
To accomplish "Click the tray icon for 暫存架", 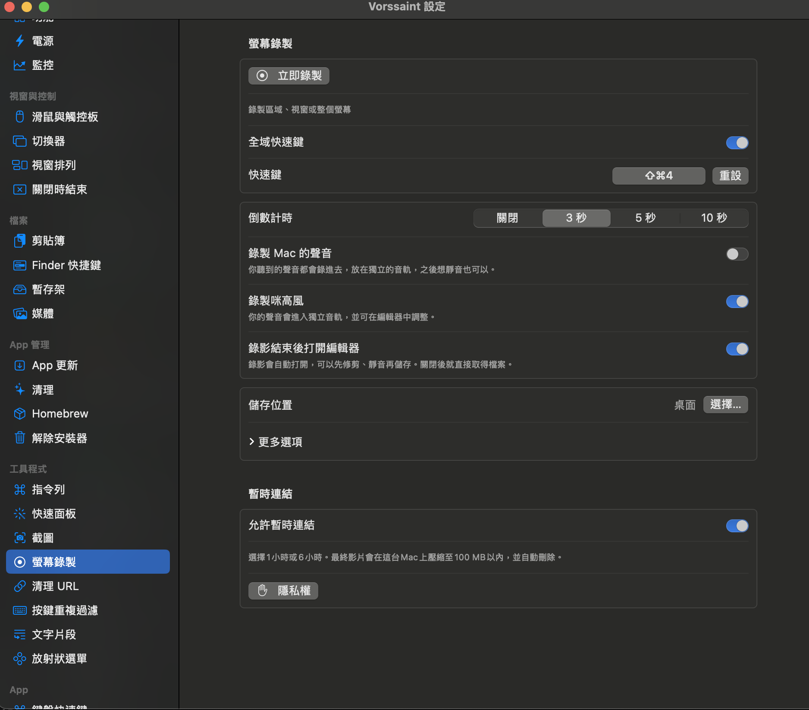I will pyautogui.click(x=20, y=289).
